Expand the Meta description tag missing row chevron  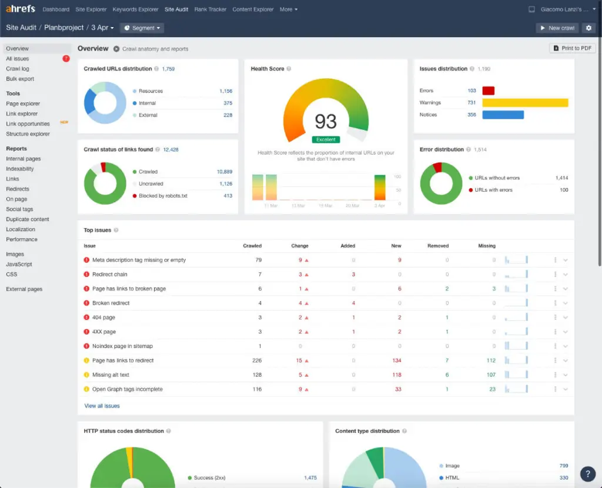click(566, 260)
